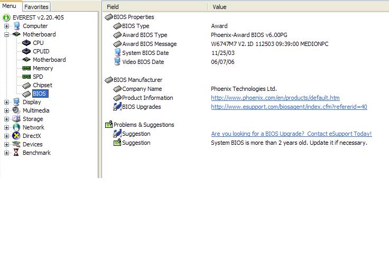Expand the Storage tree node
This screenshot has height=270, width=389.
pos(6,119)
